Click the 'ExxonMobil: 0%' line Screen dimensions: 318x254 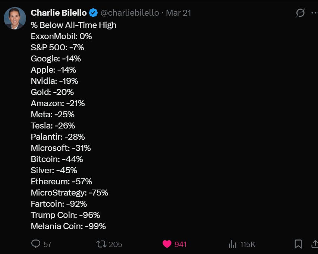[x=61, y=36]
